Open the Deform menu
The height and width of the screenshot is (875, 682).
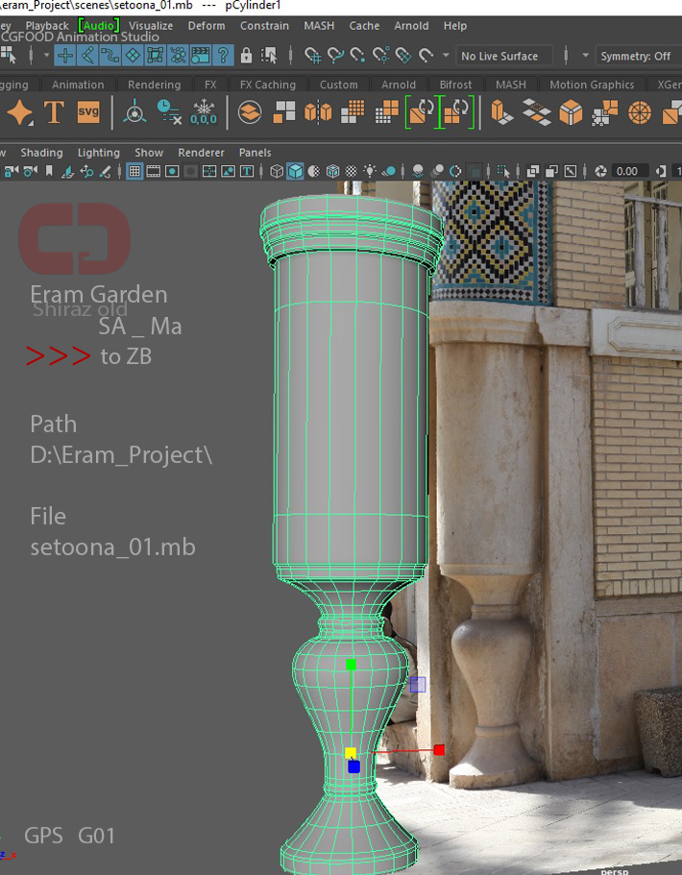point(207,26)
